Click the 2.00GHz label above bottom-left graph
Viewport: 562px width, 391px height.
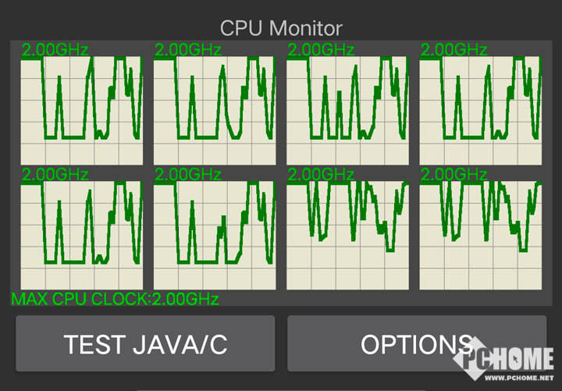[x=55, y=174]
